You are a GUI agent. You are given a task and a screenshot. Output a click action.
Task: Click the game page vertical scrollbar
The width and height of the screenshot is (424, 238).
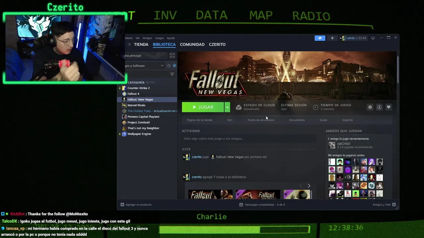398,69
